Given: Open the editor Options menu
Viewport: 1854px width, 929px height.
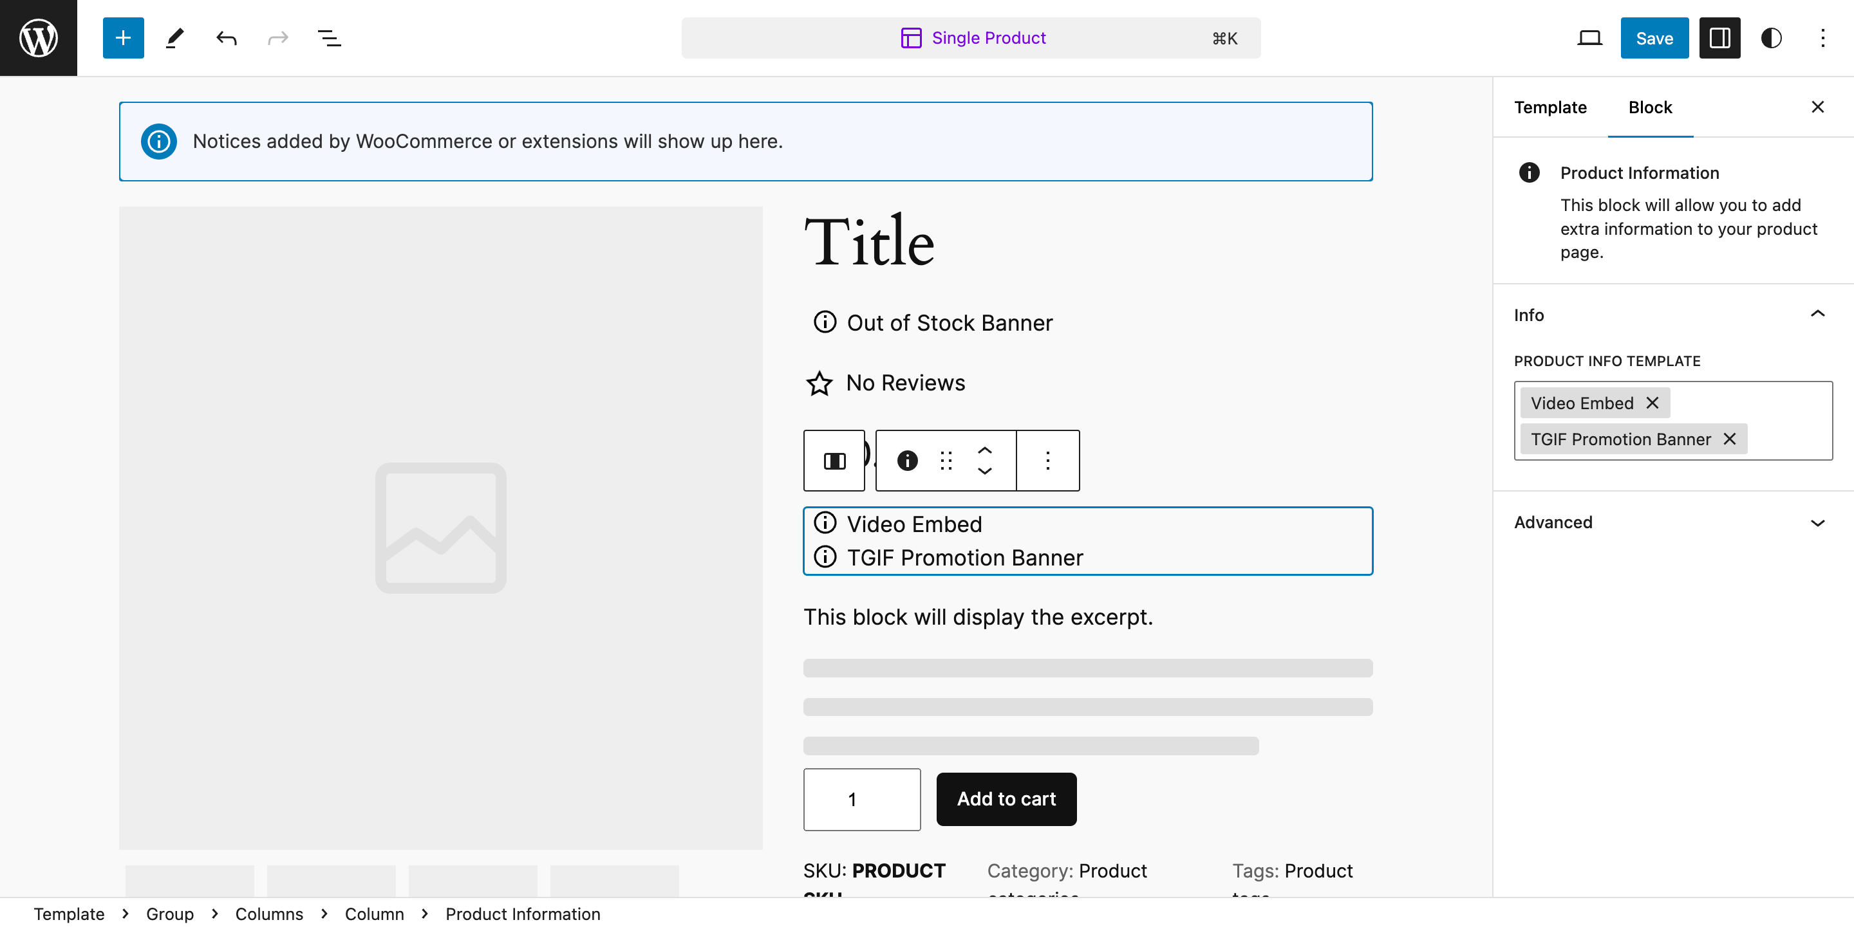Looking at the screenshot, I should pos(1823,38).
